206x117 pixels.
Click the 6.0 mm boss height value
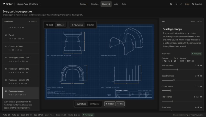pyautogui.click(x=199, y=107)
